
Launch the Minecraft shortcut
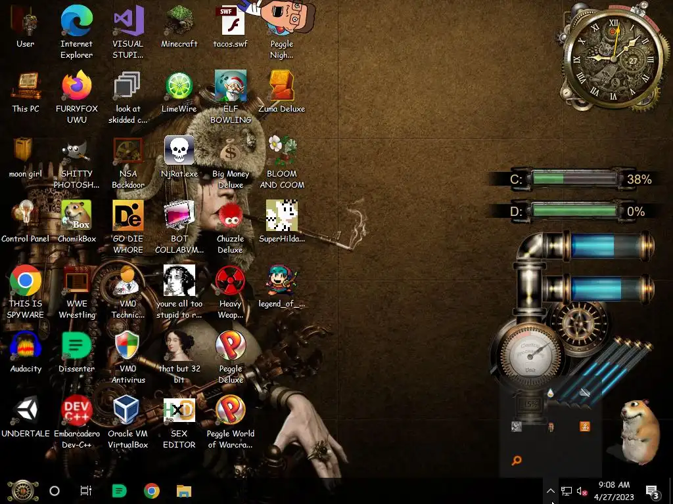(x=179, y=28)
